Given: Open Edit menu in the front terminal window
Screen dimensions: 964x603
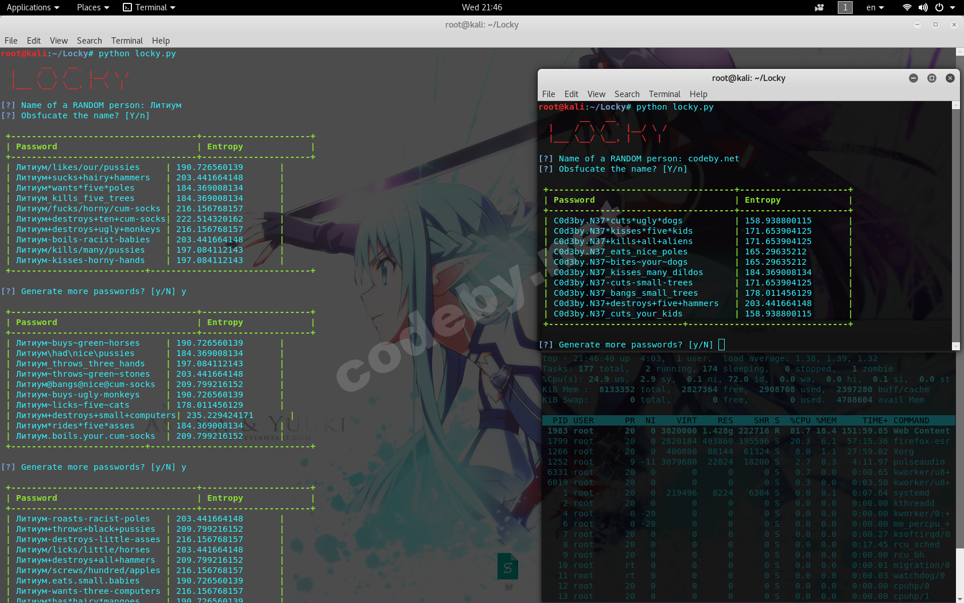Looking at the screenshot, I should pos(572,94).
